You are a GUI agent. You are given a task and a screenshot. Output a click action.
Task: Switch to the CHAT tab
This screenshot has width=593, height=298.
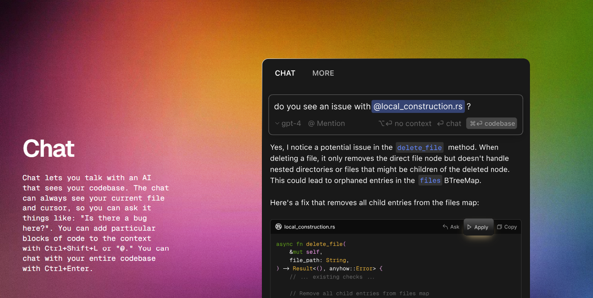(x=285, y=73)
